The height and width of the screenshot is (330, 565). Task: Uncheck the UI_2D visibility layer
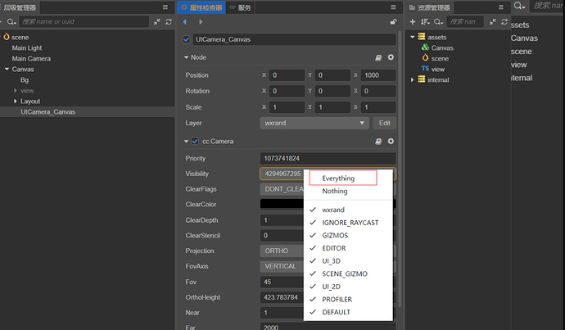(331, 287)
